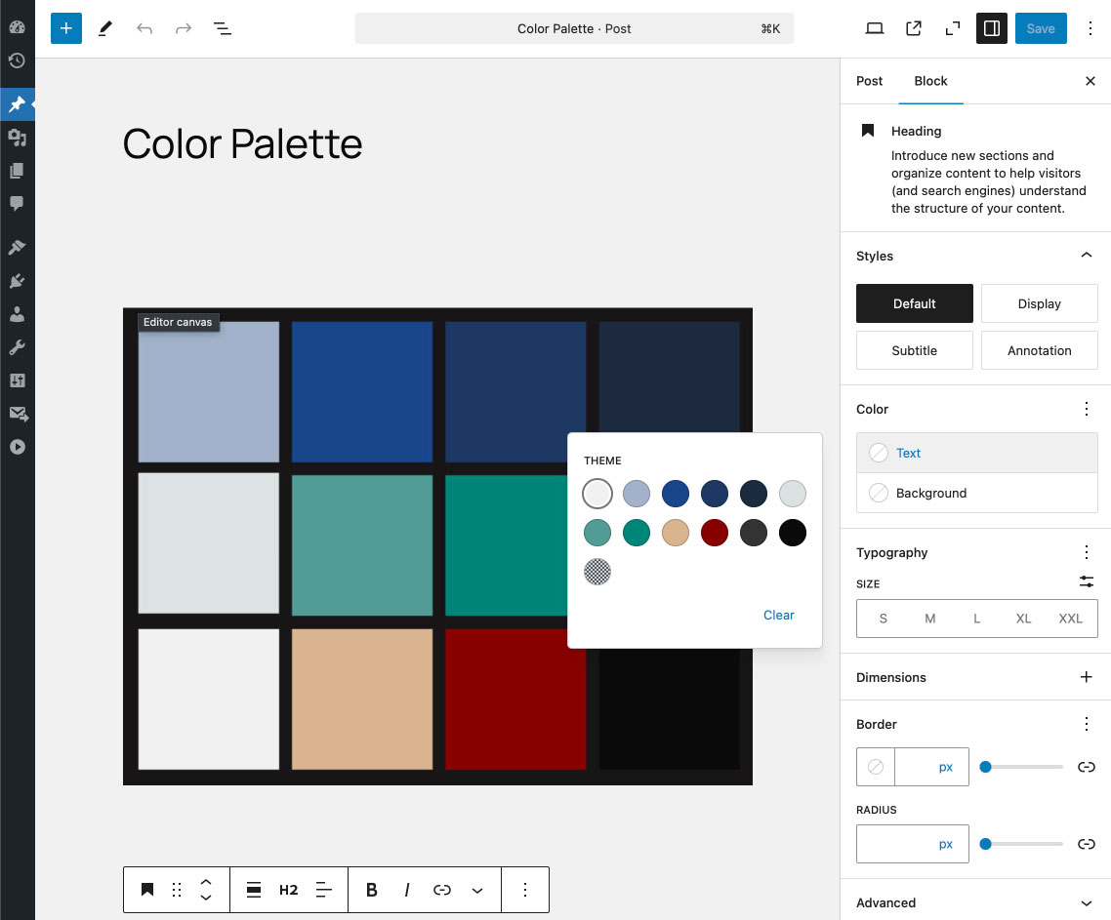Click the Bold formatting icon
Image resolution: width=1111 pixels, height=920 pixels.
pyautogui.click(x=372, y=890)
